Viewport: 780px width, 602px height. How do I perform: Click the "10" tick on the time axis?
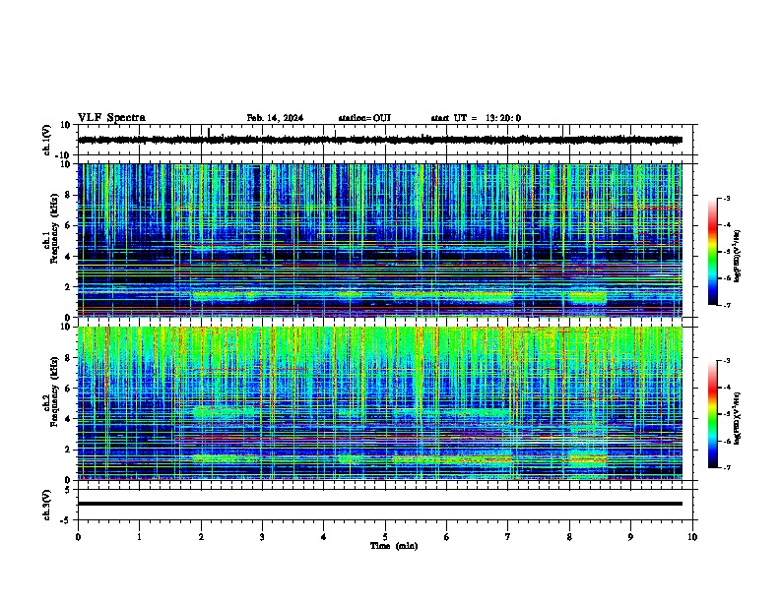point(692,537)
